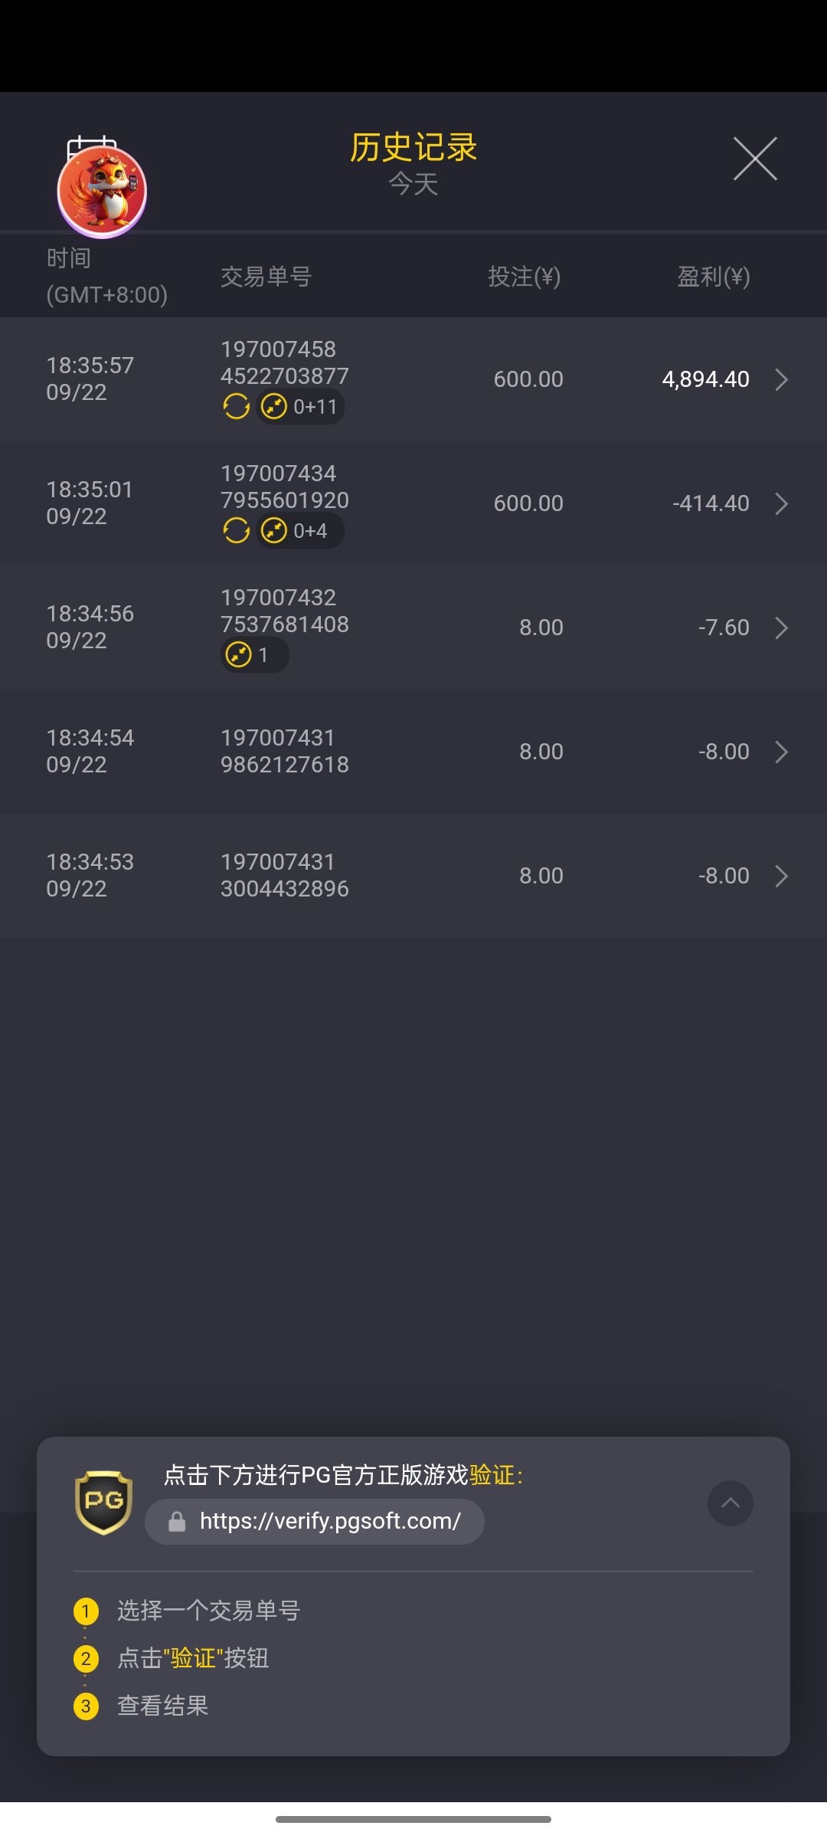Image resolution: width=827 pixels, height=1839 pixels.
Task: Tap the phoenix mascot avatar icon
Action: click(102, 192)
